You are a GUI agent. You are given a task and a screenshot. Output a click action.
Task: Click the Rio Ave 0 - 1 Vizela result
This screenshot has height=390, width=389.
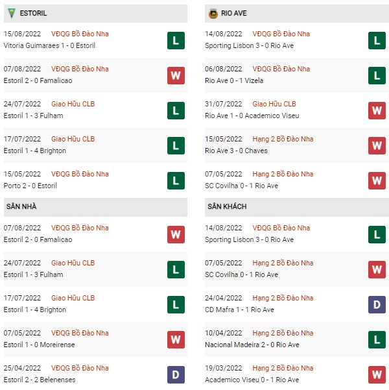coord(234,80)
